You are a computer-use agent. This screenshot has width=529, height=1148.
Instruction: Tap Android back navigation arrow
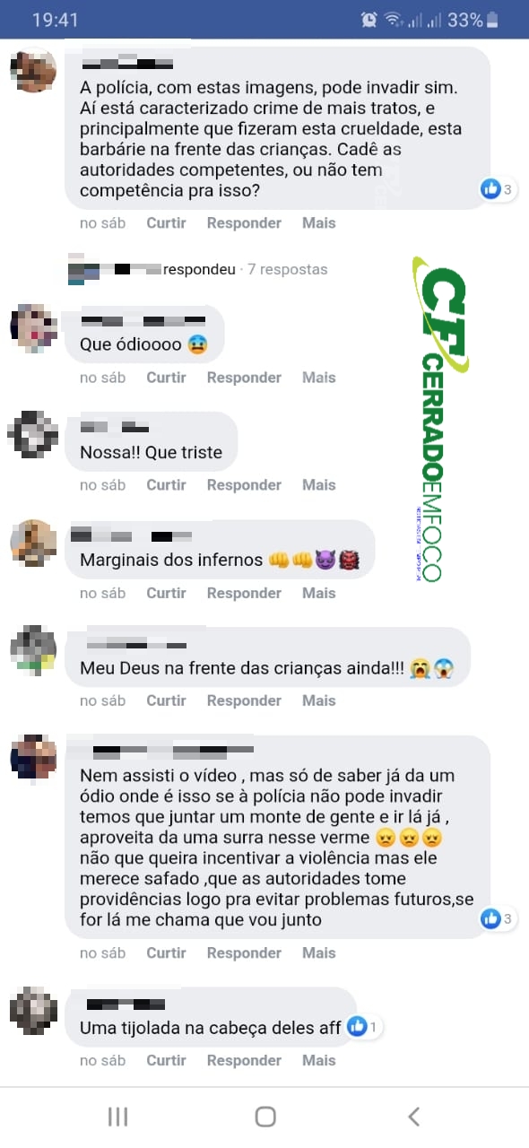point(413,1117)
